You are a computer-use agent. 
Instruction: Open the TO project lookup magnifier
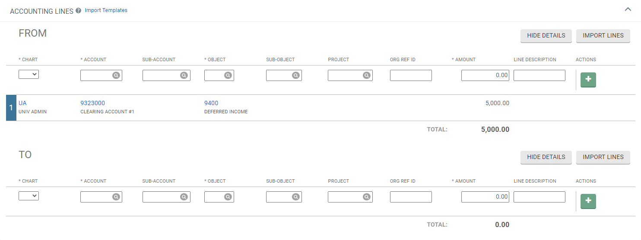(x=366, y=197)
